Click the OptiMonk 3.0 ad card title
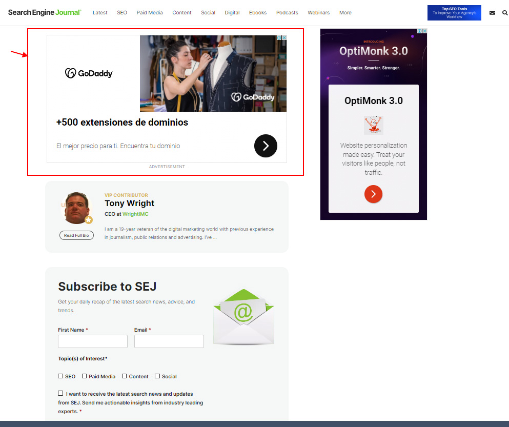Screen dimensions: 509x427 [x=373, y=100]
